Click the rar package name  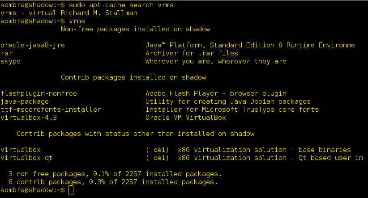click(7, 53)
